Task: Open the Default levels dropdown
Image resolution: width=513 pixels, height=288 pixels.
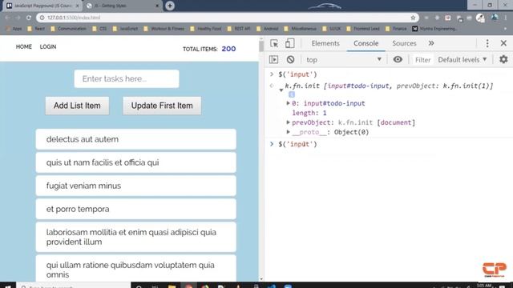Action: coord(463,60)
